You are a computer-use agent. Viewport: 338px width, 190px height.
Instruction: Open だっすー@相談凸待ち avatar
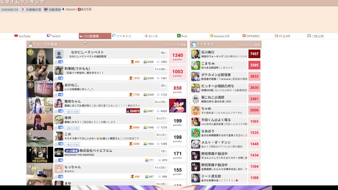click(196, 88)
